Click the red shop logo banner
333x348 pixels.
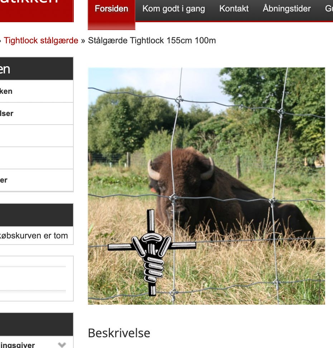tap(37, 10)
